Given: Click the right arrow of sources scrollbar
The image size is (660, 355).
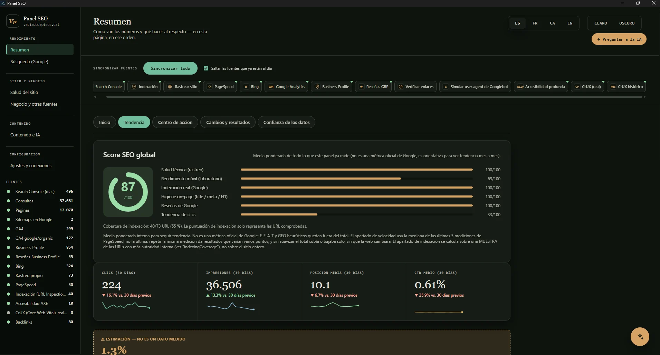Looking at the screenshot, I should point(644,97).
